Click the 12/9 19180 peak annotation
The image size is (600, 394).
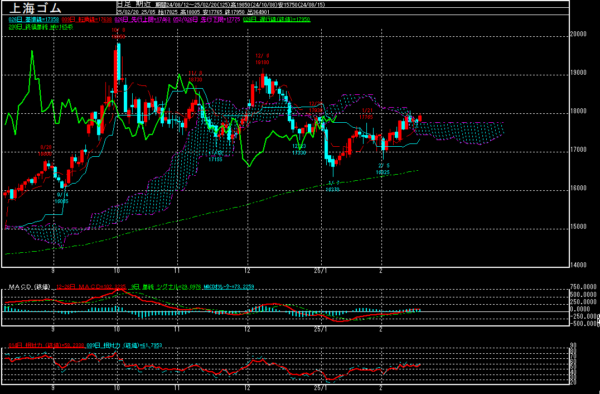pyautogui.click(x=262, y=59)
